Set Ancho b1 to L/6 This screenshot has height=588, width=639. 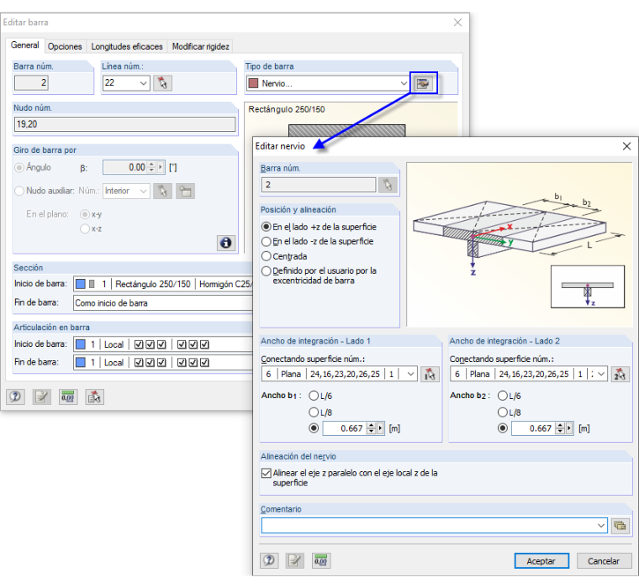pyautogui.click(x=314, y=396)
